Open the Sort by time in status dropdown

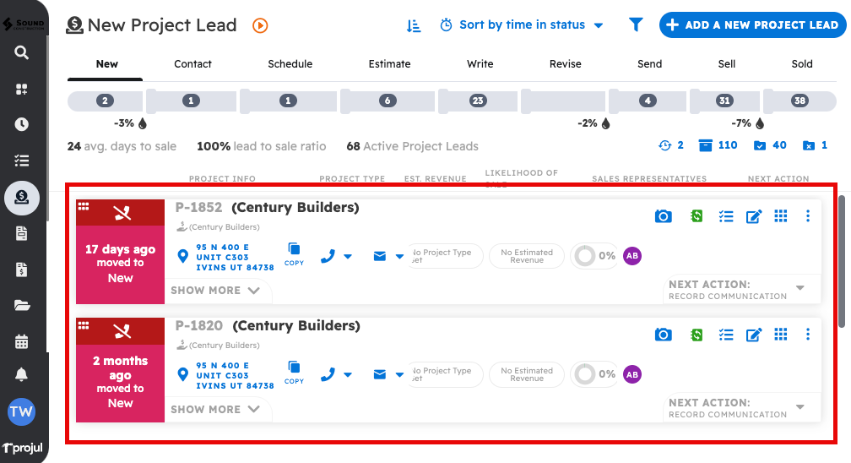tap(523, 25)
